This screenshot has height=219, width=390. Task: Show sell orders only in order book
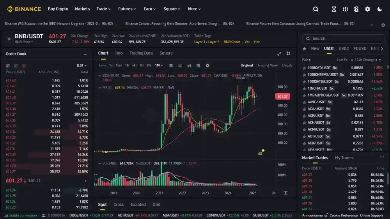coord(24,65)
